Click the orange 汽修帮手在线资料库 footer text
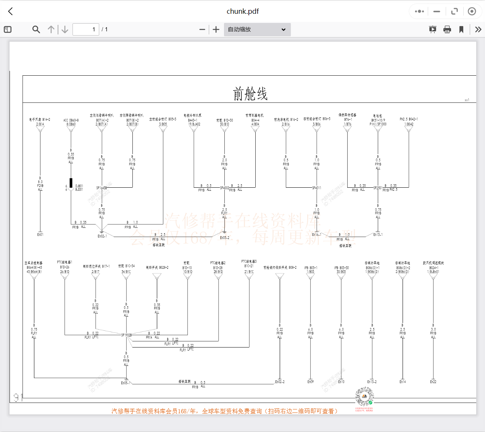This screenshot has height=432, width=485. 224,411
